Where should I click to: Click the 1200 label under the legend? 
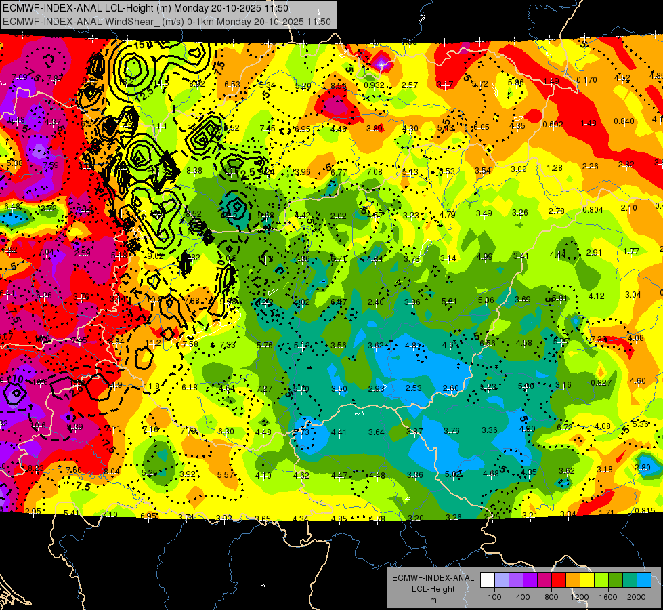580,597
